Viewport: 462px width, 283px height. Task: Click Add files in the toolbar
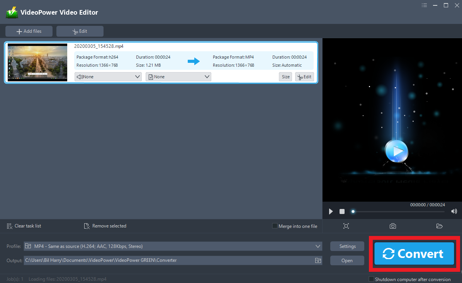(x=29, y=31)
